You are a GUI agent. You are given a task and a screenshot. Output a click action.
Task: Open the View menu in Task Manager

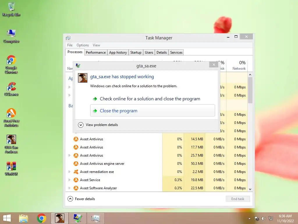[96, 45]
